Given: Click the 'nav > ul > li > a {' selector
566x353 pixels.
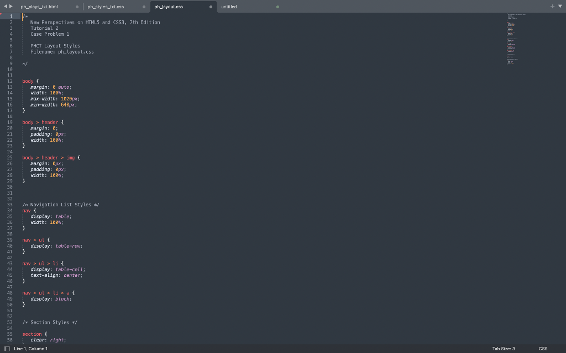Looking at the screenshot, I should pos(49,293).
